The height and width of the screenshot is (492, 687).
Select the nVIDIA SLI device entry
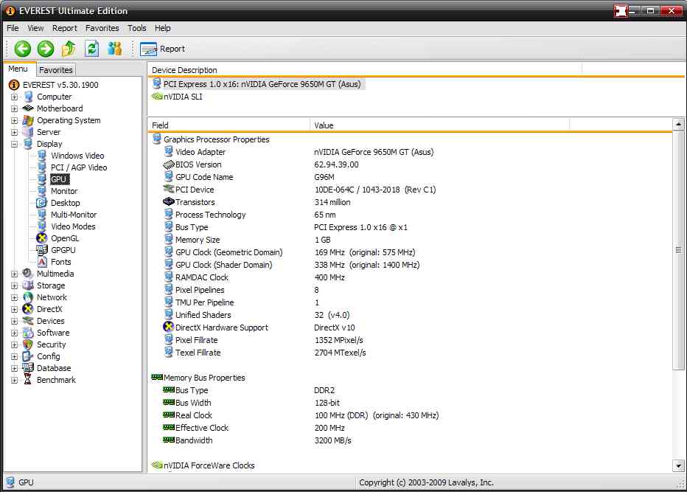[183, 97]
